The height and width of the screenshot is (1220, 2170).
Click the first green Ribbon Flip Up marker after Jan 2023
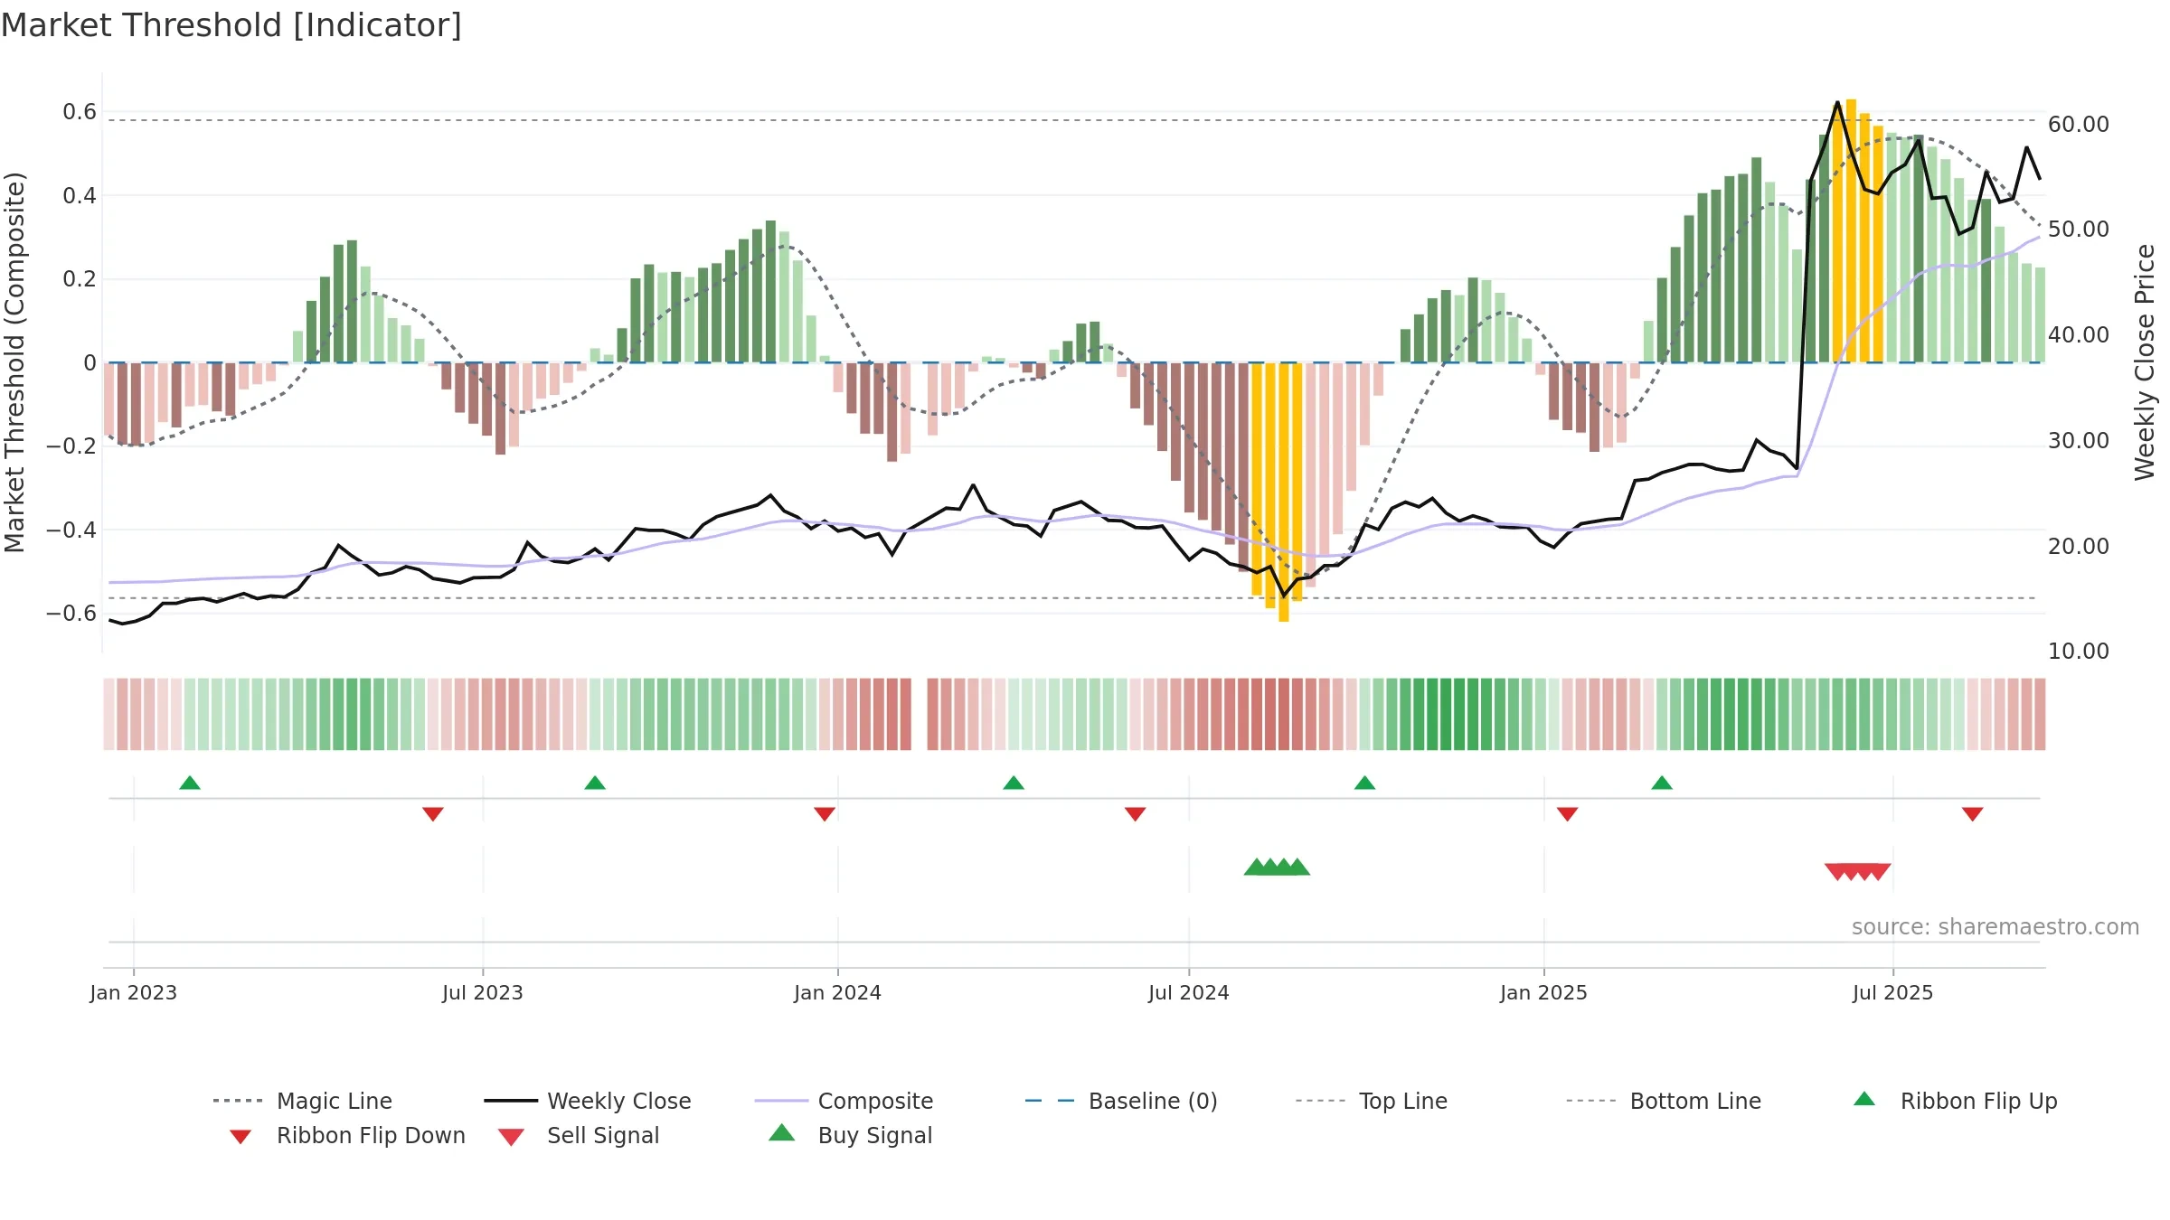tap(190, 783)
